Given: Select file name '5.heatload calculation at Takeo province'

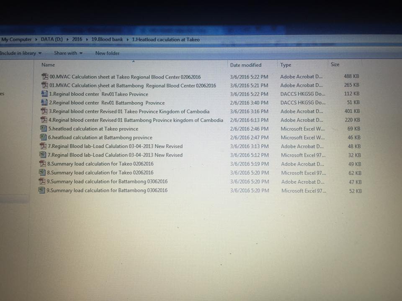Looking at the screenshot, I should click(93, 129).
